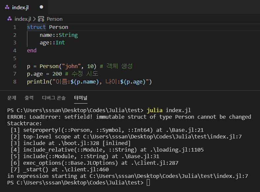Switch to the 문제 panel tab
Viewport: 260px width, 192px height.
[12, 98]
